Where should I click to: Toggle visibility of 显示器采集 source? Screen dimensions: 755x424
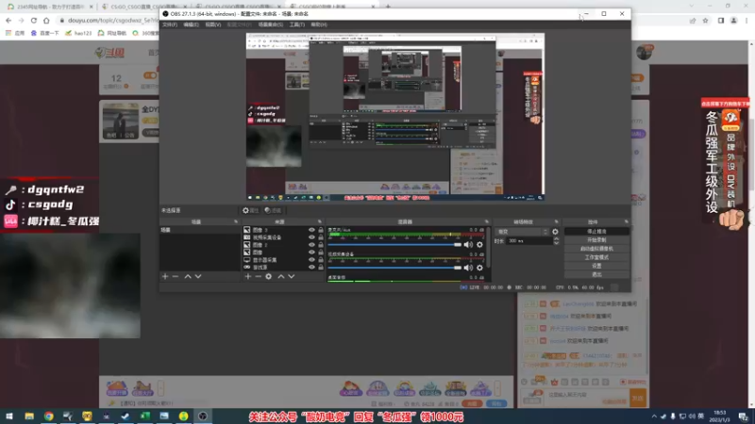tap(311, 260)
